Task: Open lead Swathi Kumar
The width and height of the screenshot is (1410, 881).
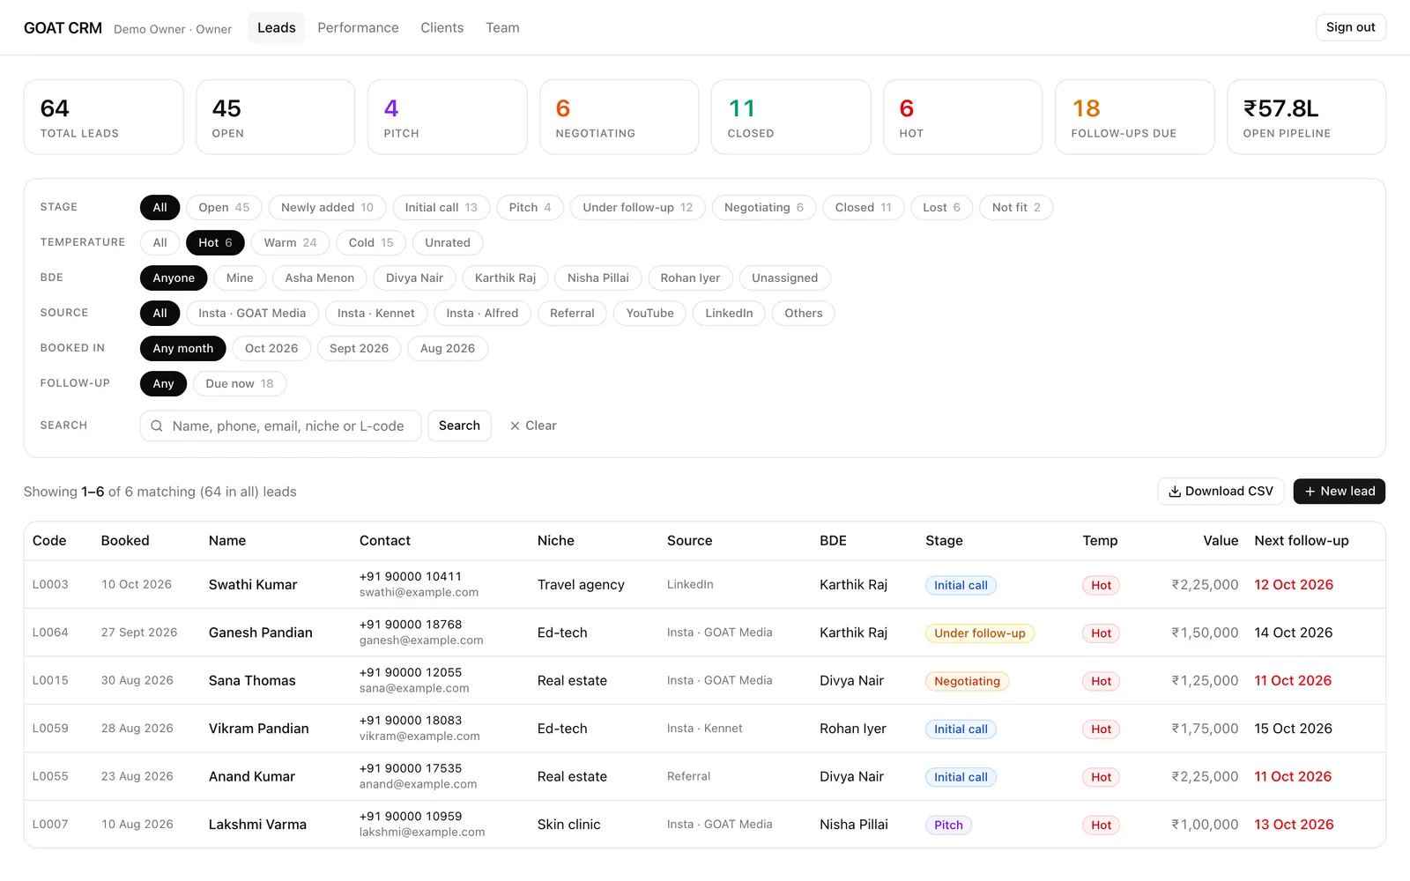Action: [x=253, y=585]
